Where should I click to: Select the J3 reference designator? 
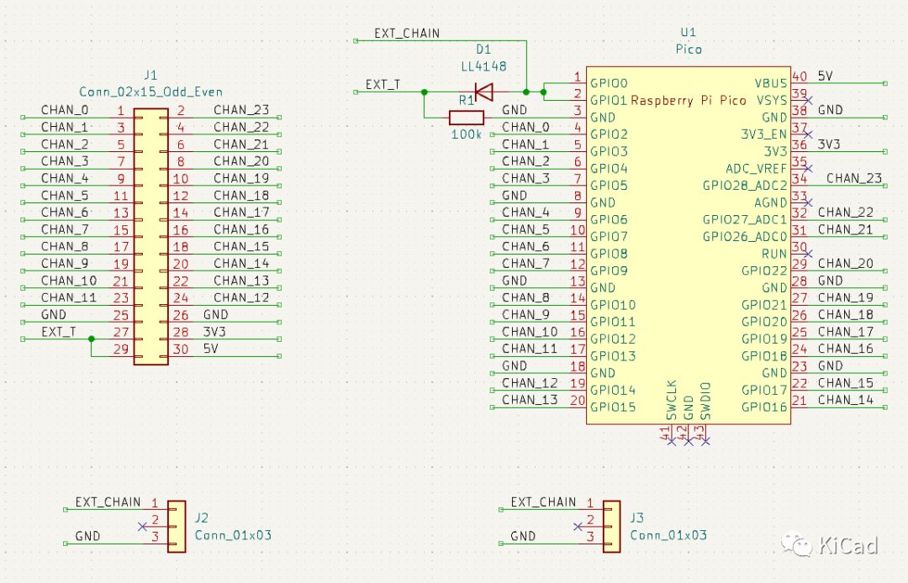(x=637, y=517)
